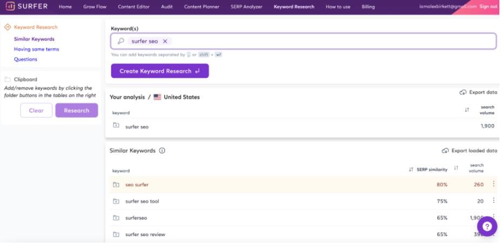The height and width of the screenshot is (249, 501).
Task: Select Keyword Research sidebar heading
Action: (36, 27)
